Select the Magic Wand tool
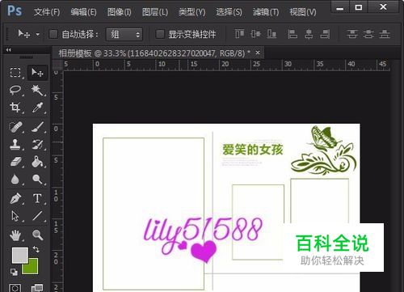Image resolution: width=404 pixels, height=292 pixels. [x=37, y=90]
